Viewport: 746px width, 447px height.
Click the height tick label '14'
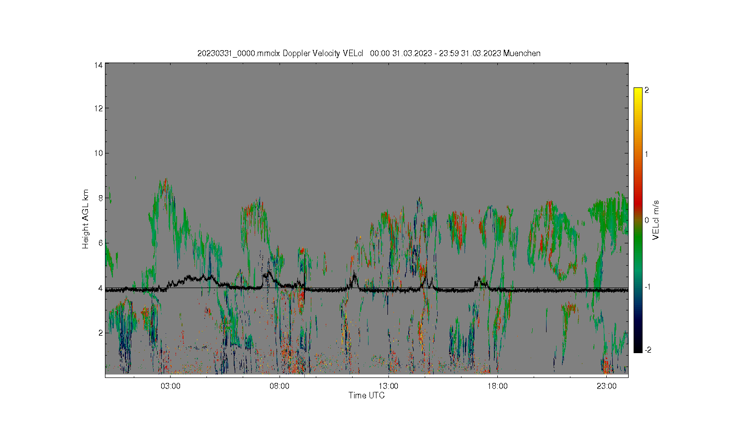(98, 65)
